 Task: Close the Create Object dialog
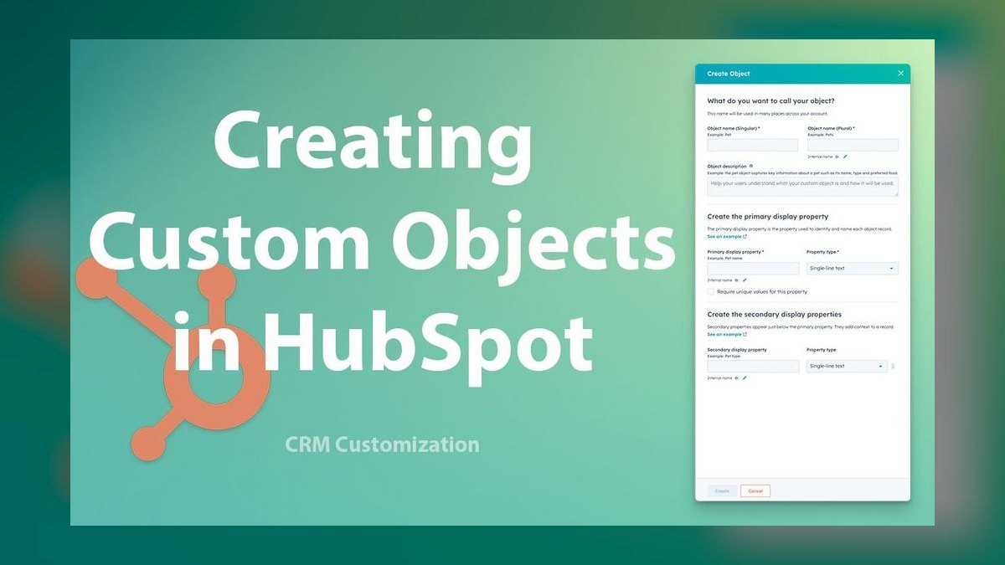(x=900, y=74)
